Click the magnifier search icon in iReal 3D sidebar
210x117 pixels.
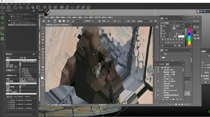pyautogui.click(x=2, y=13)
